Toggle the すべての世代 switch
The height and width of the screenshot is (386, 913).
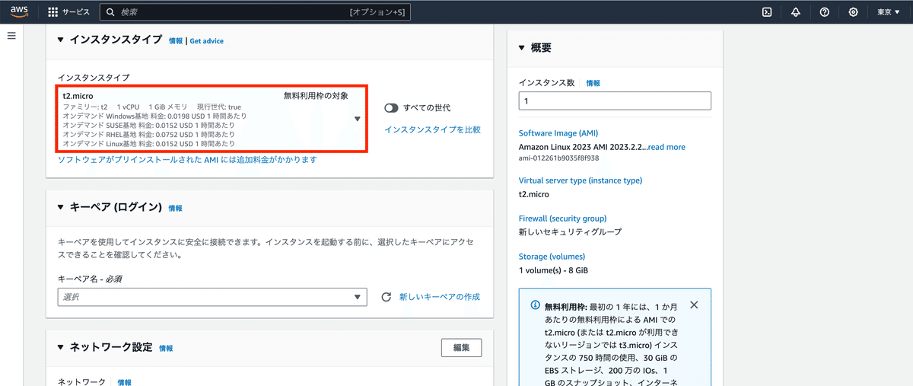[392, 108]
